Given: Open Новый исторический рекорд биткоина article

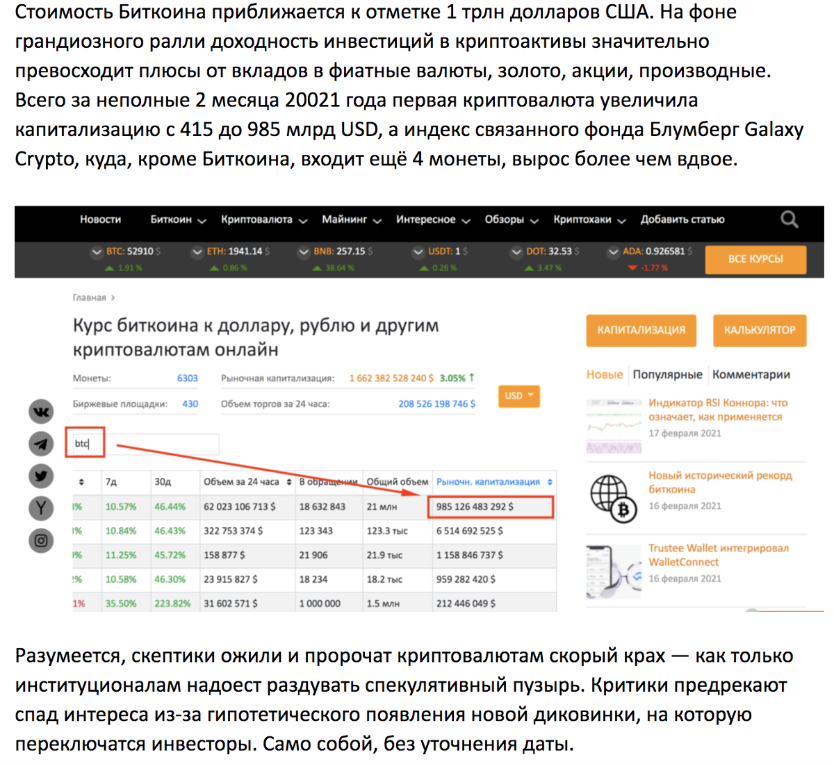Looking at the screenshot, I should click(720, 482).
